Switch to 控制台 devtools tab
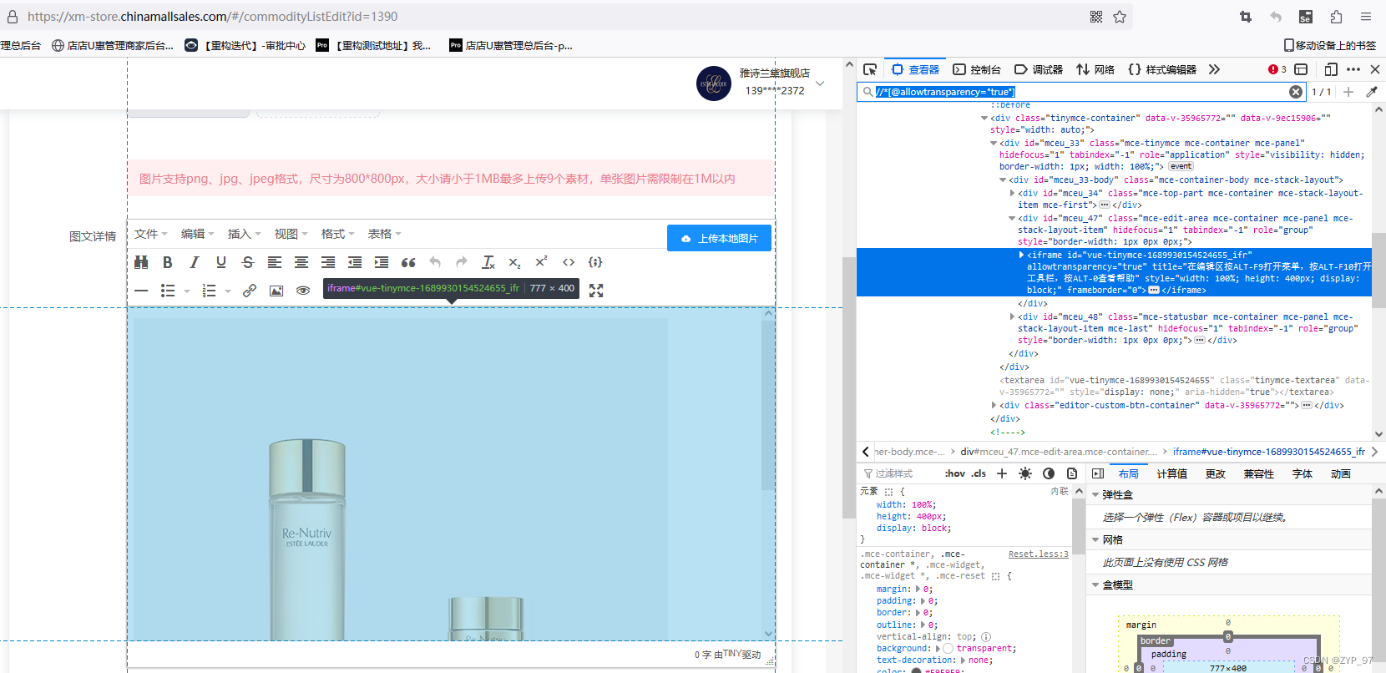1386x673 pixels. (x=977, y=69)
